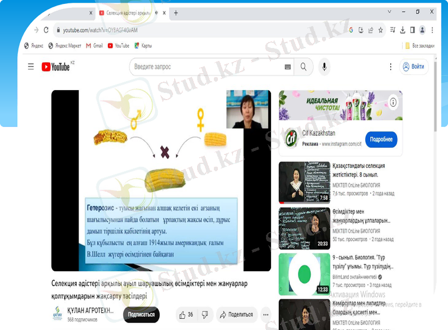
Task: Bookmark this page with the star icon
Action: click(x=381, y=30)
